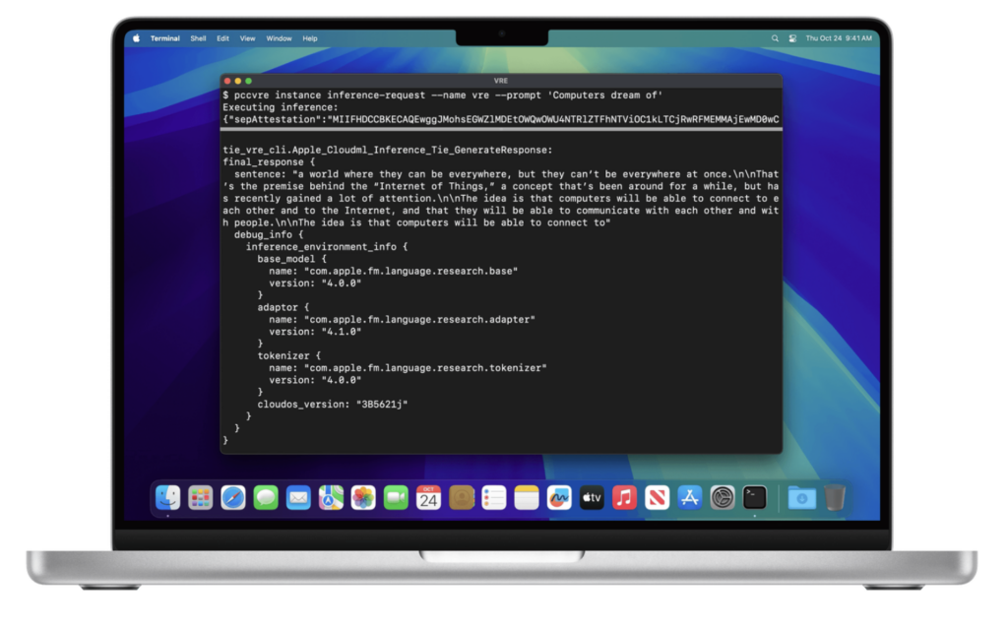Click cloudos_version "3B5621j" line
The height and width of the screenshot is (631, 1008).
333,405
